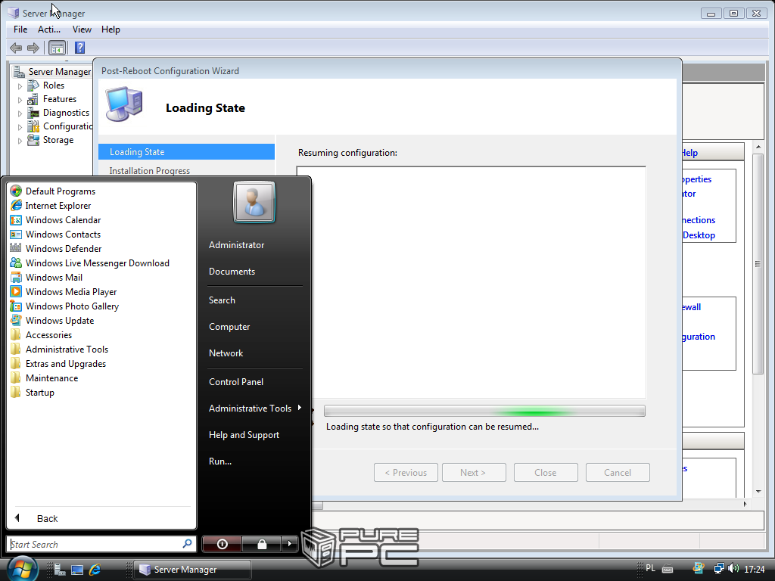Image resolution: width=775 pixels, height=581 pixels.
Task: Click the user account picture
Action: coord(254,202)
